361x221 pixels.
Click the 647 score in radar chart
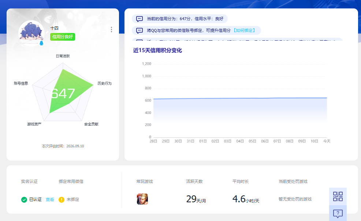63,93
